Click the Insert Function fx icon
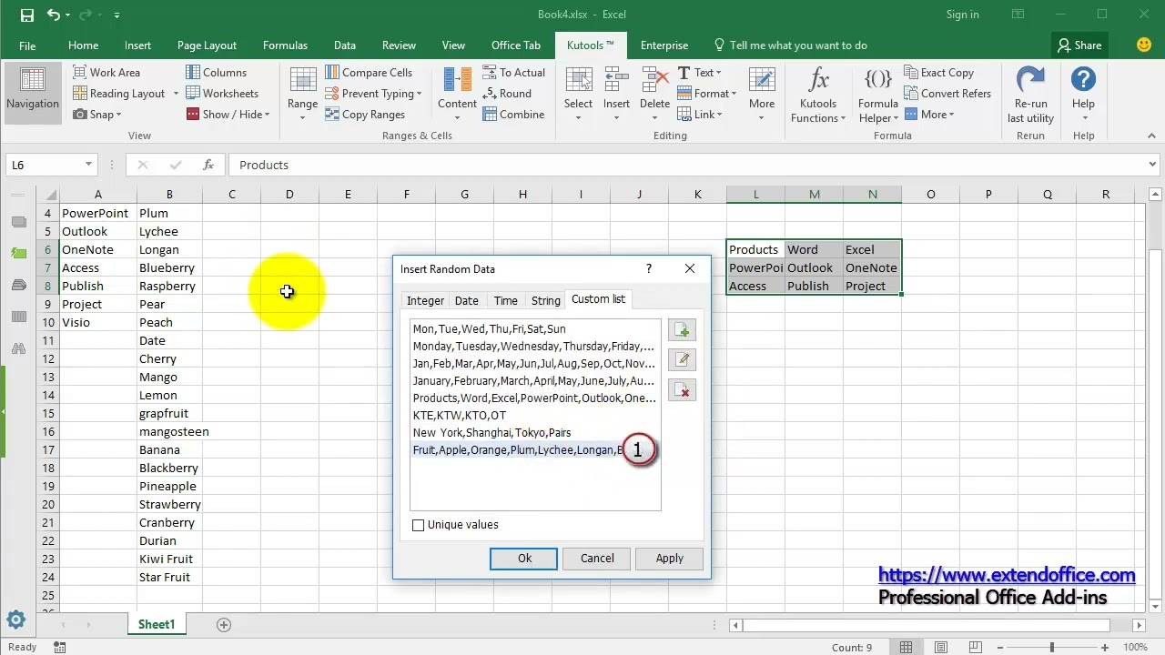 pyautogui.click(x=208, y=165)
